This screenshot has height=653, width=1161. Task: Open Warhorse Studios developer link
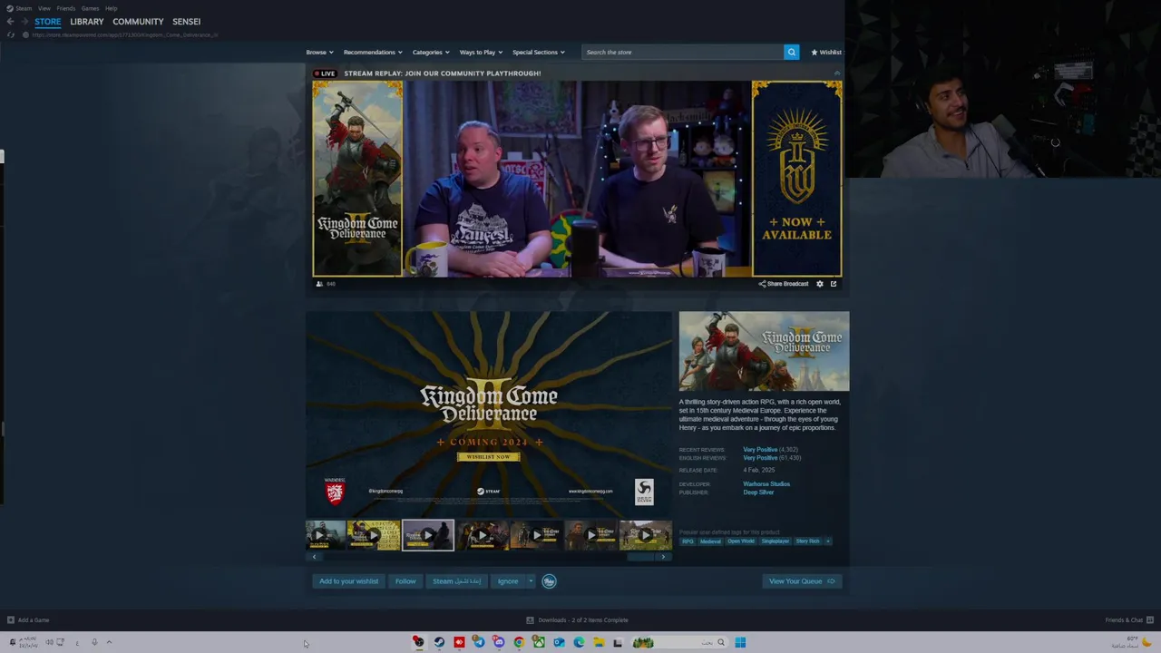[766, 484]
